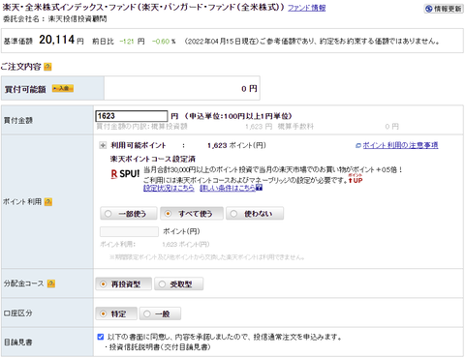Open help icon beside ご注文内容

pos(47,67)
